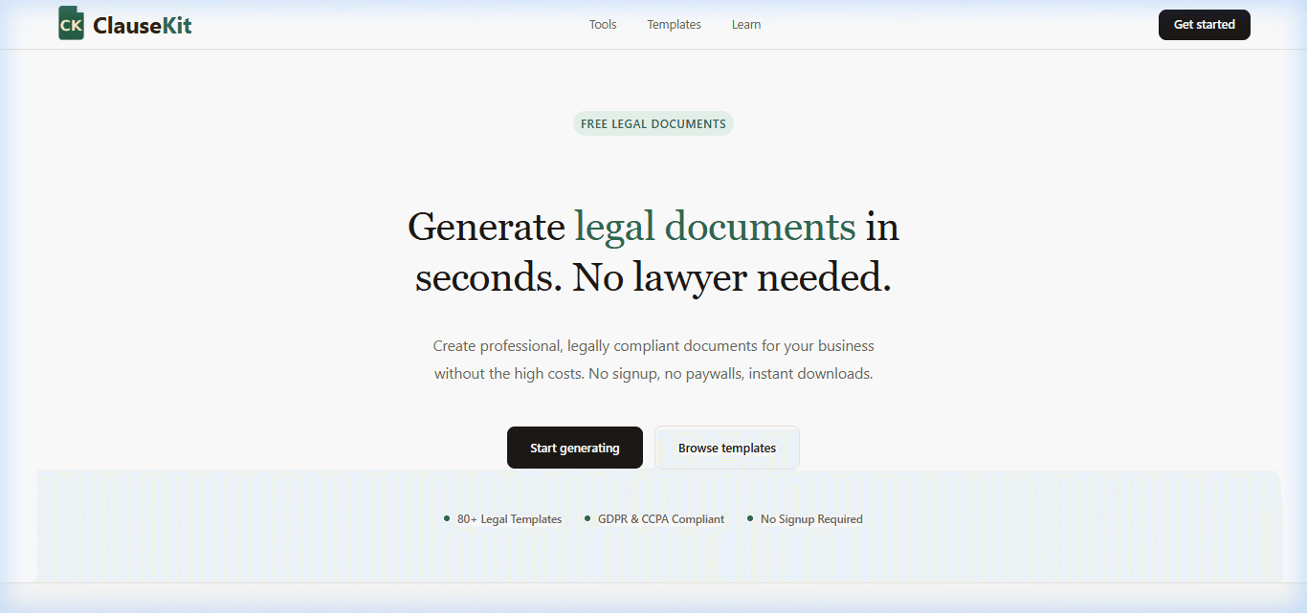Click the 'GDPR & CCPA Compliant' label

click(x=661, y=519)
